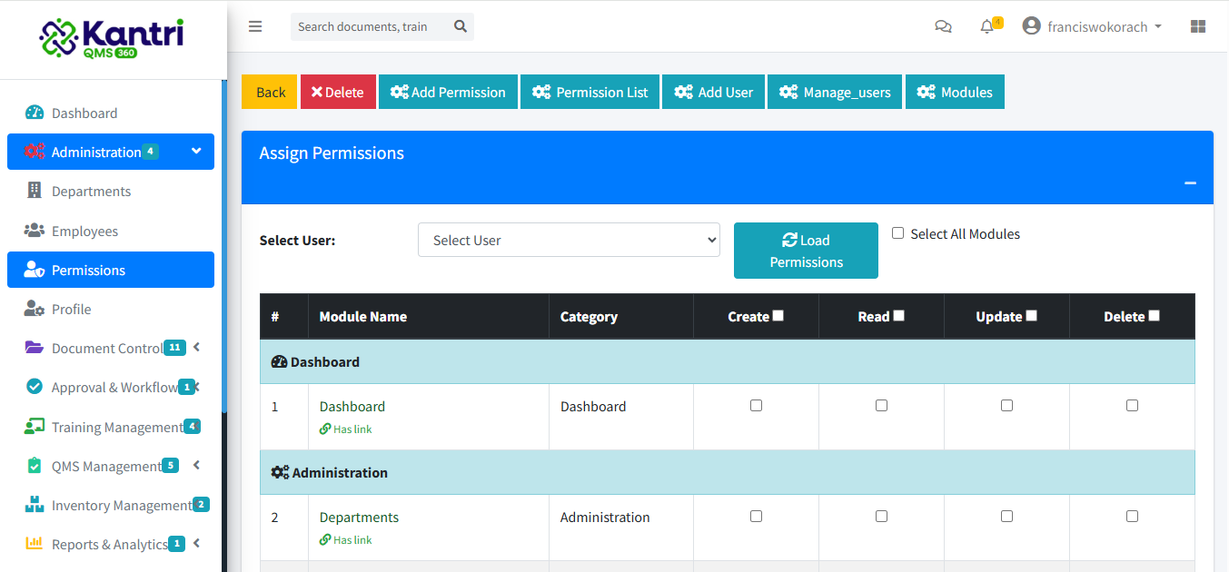Open the Profile section icon
The width and height of the screenshot is (1229, 572).
point(35,309)
